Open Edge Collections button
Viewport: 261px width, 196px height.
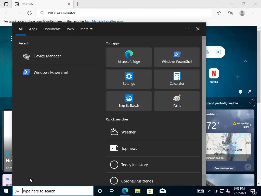230,13
